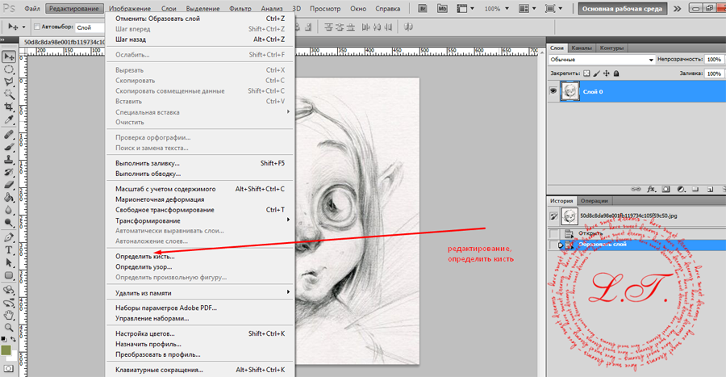Select the Quick Selection wand tool
Screen dimensions: 726x377
coord(9,94)
